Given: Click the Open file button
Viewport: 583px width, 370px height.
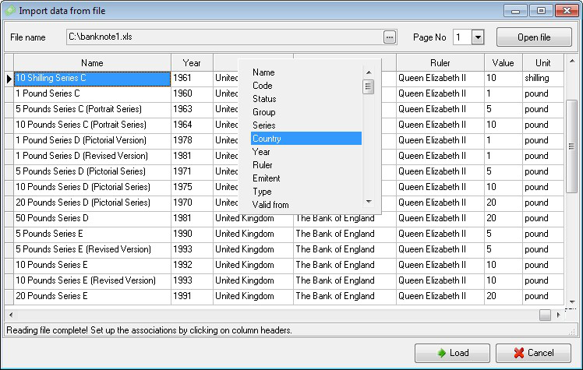Looking at the screenshot, I should pos(534,37).
